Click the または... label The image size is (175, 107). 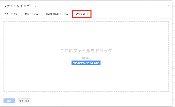pos(86,58)
